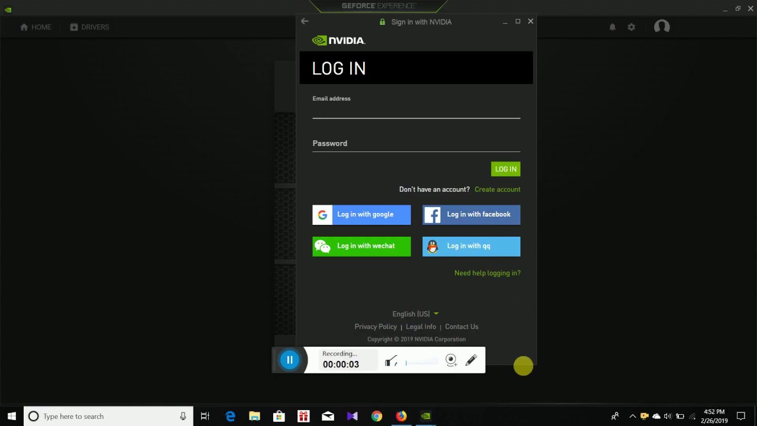Open the network icon in the system tray
The width and height of the screenshot is (757, 426).
click(692, 417)
